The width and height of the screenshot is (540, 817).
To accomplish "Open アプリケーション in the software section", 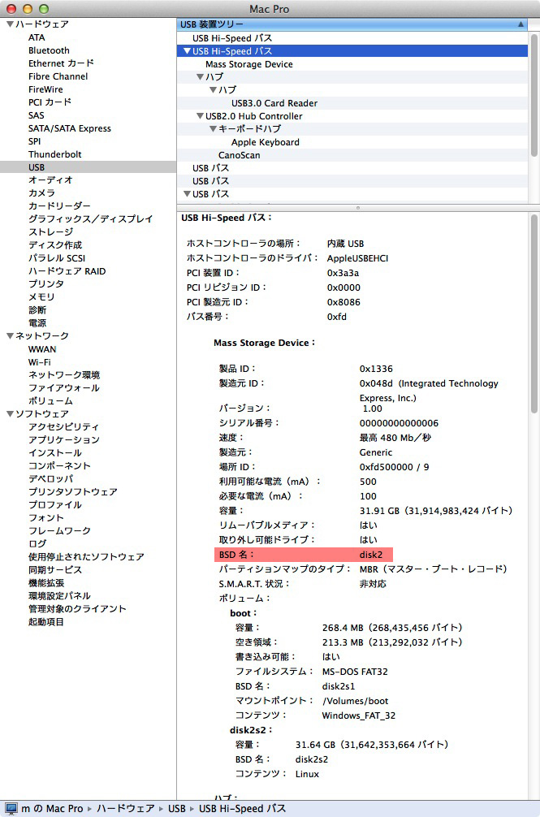I will 63,440.
